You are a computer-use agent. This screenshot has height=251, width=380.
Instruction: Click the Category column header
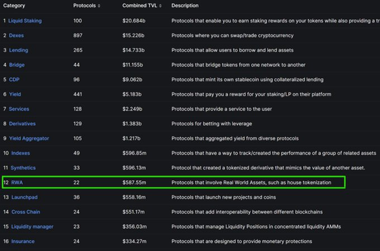(x=14, y=6)
